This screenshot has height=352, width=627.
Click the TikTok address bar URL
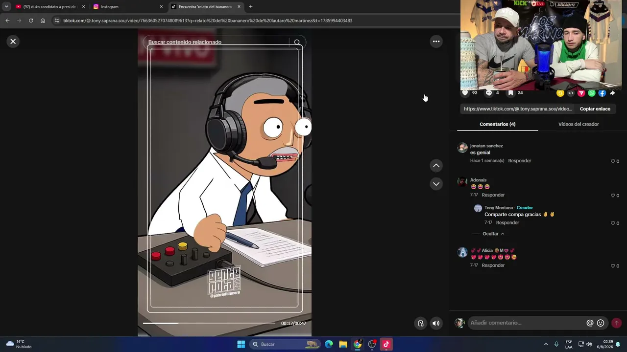(208, 21)
